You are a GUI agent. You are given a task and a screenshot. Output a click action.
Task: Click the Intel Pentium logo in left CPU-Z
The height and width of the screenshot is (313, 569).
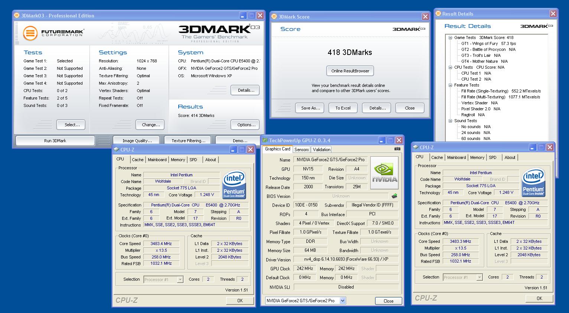click(x=234, y=185)
